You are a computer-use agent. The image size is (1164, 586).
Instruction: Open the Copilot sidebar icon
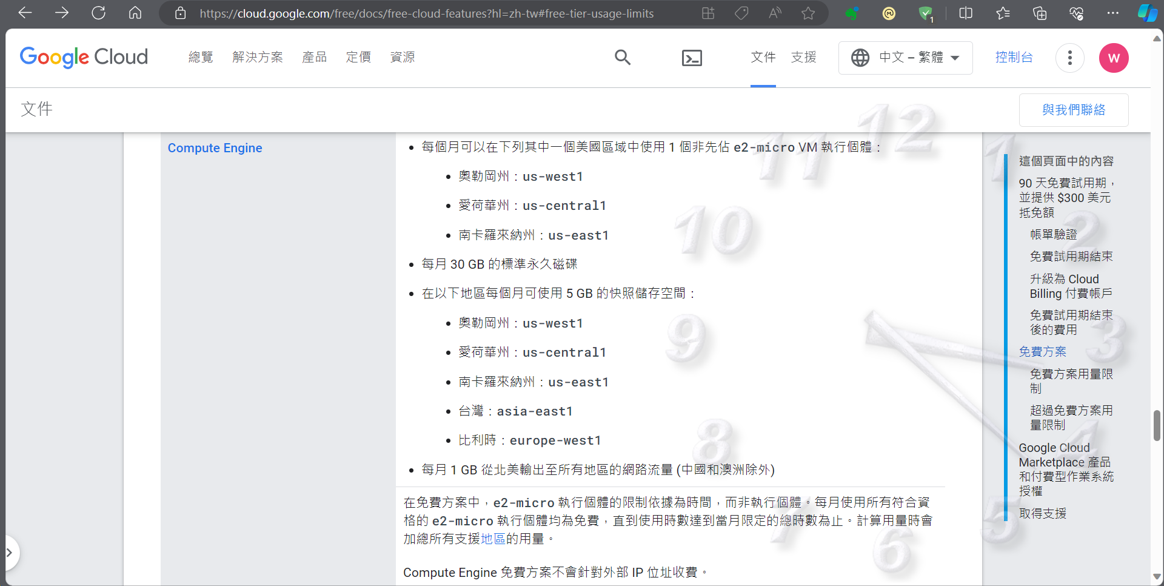coord(1147,13)
